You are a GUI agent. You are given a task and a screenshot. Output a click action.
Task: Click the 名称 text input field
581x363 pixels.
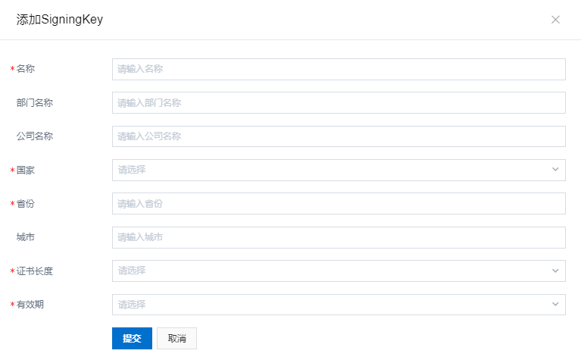(x=338, y=69)
